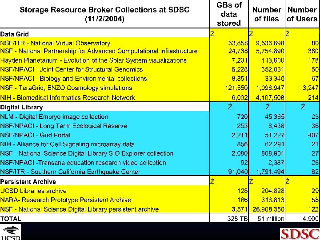Click the user count 3,247

tap(310, 88)
